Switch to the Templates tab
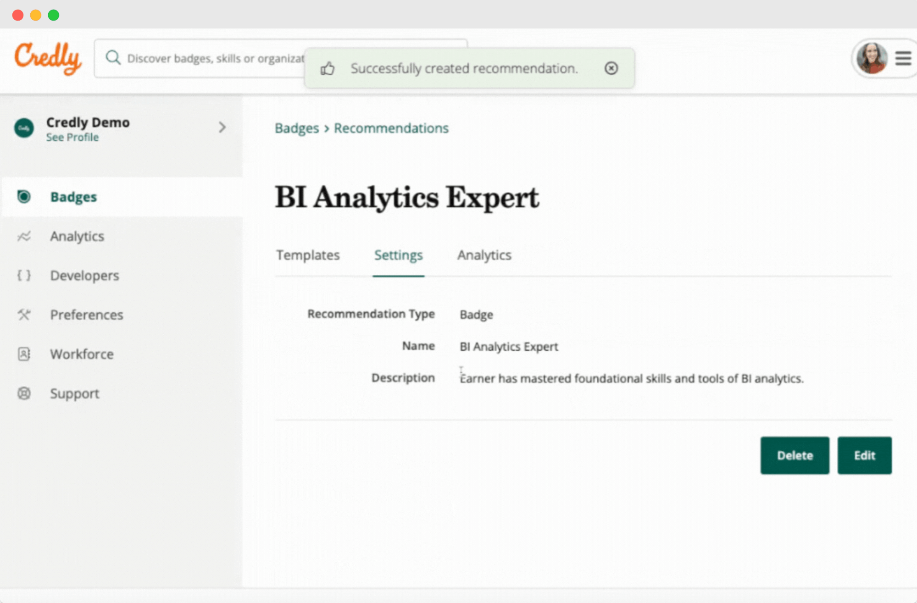The image size is (917, 603). click(308, 255)
